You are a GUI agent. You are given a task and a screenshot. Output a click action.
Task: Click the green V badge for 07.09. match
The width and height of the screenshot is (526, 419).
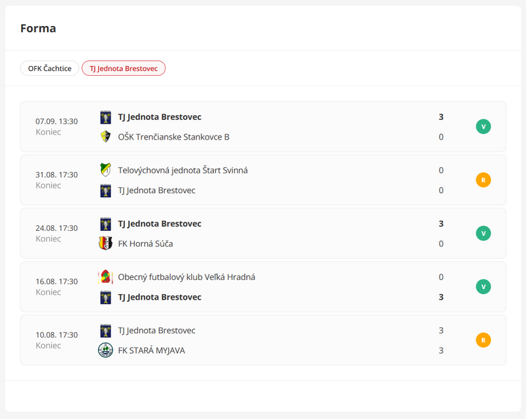pos(483,127)
